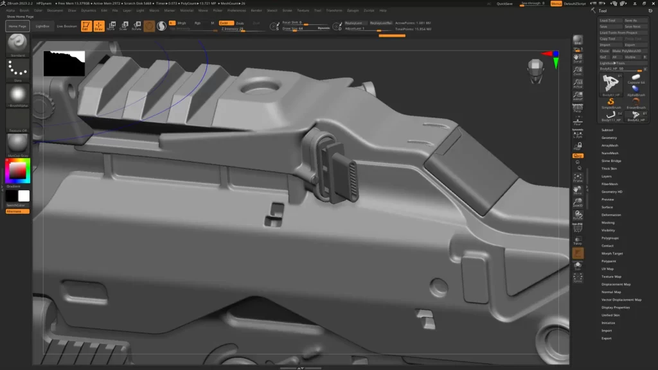
Task: Select the Scale transform icon
Action: click(x=123, y=26)
